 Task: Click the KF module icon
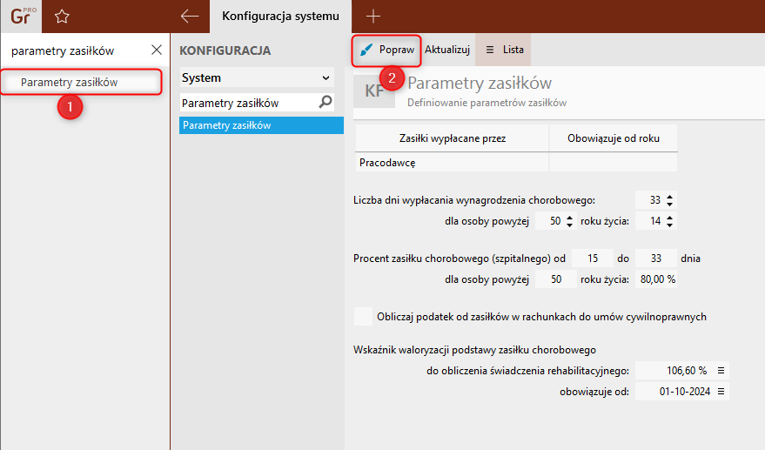[374, 91]
